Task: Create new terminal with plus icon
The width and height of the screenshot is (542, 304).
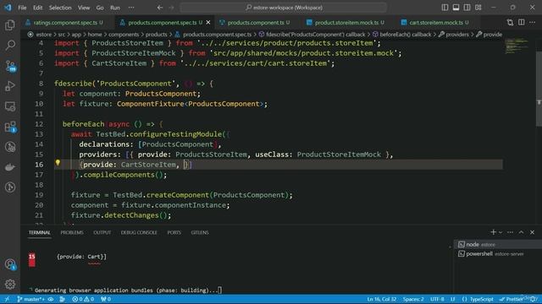Action: tap(493, 232)
